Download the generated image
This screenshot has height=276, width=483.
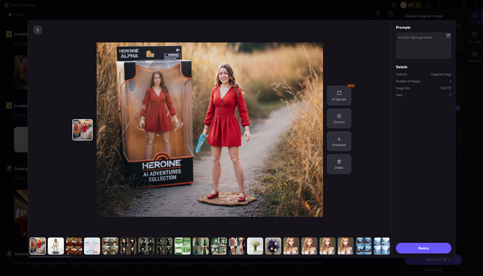click(x=339, y=141)
